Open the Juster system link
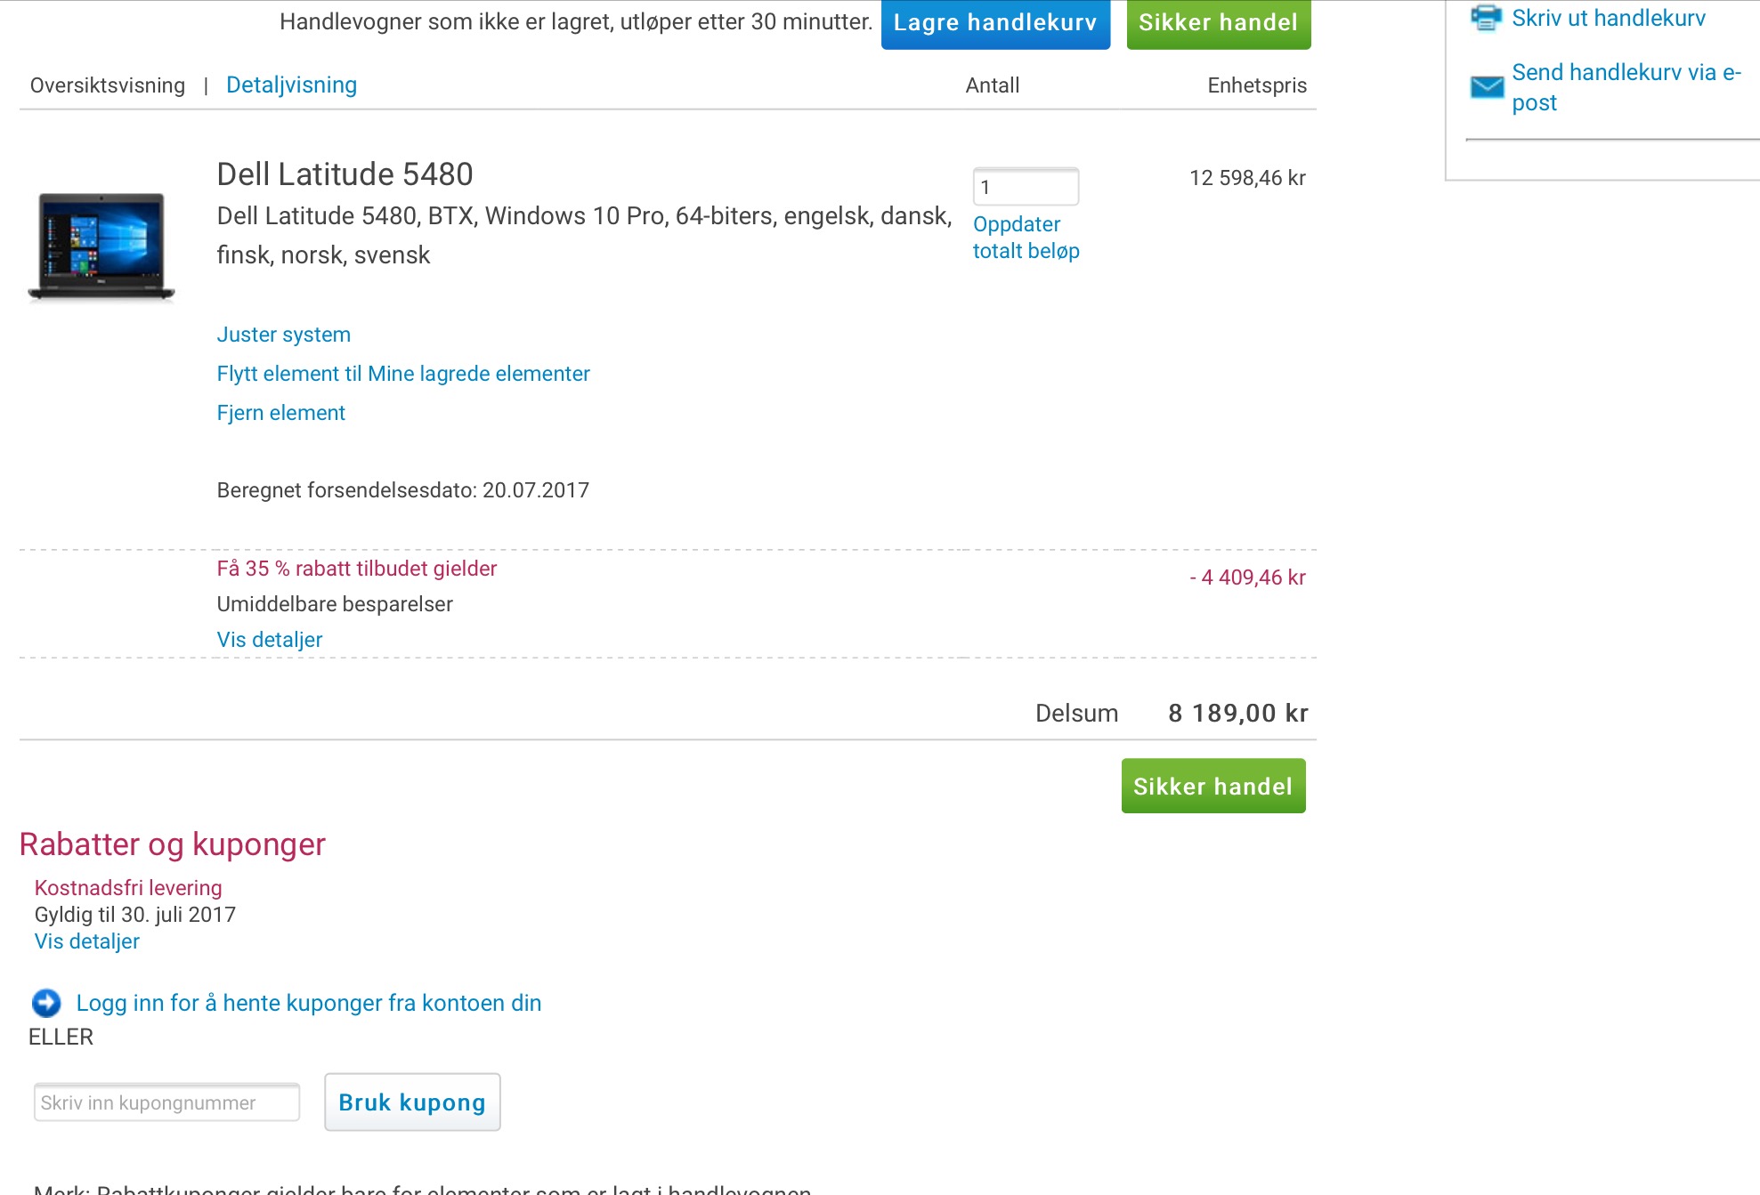The width and height of the screenshot is (1760, 1195). tap(284, 335)
